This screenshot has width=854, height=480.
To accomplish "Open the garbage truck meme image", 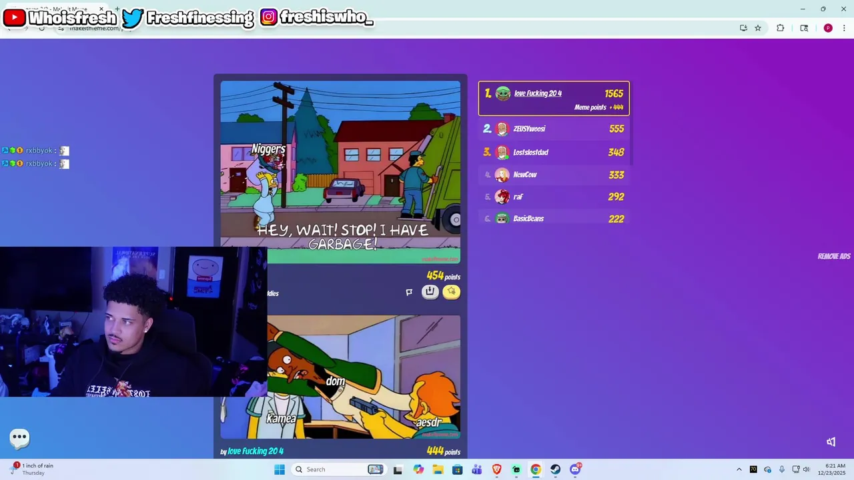I will (x=340, y=172).
